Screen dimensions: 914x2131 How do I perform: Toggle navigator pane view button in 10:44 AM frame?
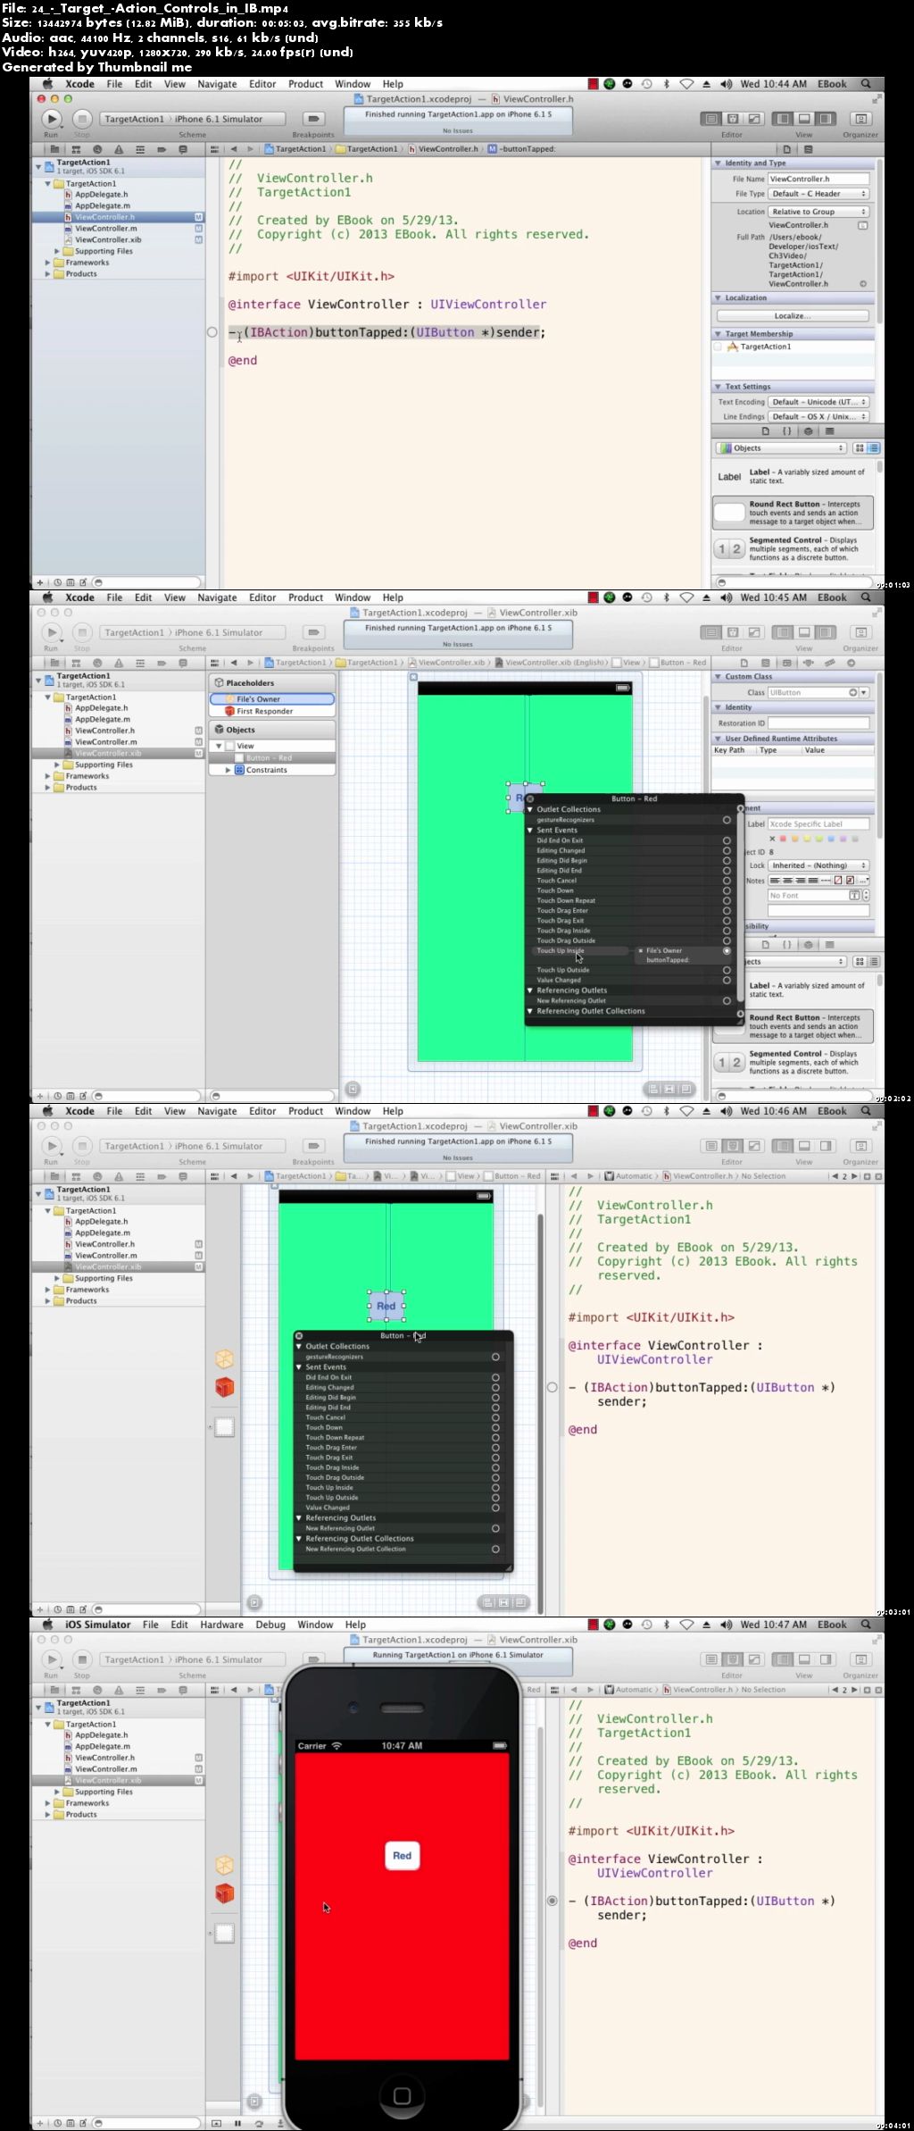(x=783, y=119)
